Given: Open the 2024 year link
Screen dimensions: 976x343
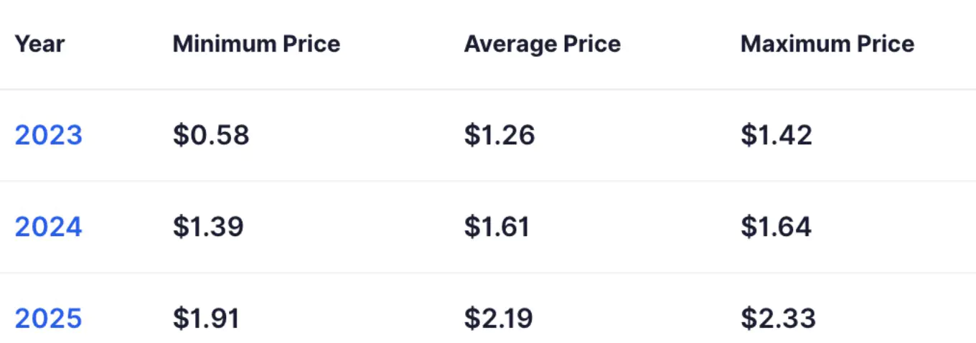Looking at the screenshot, I should coord(49,227).
